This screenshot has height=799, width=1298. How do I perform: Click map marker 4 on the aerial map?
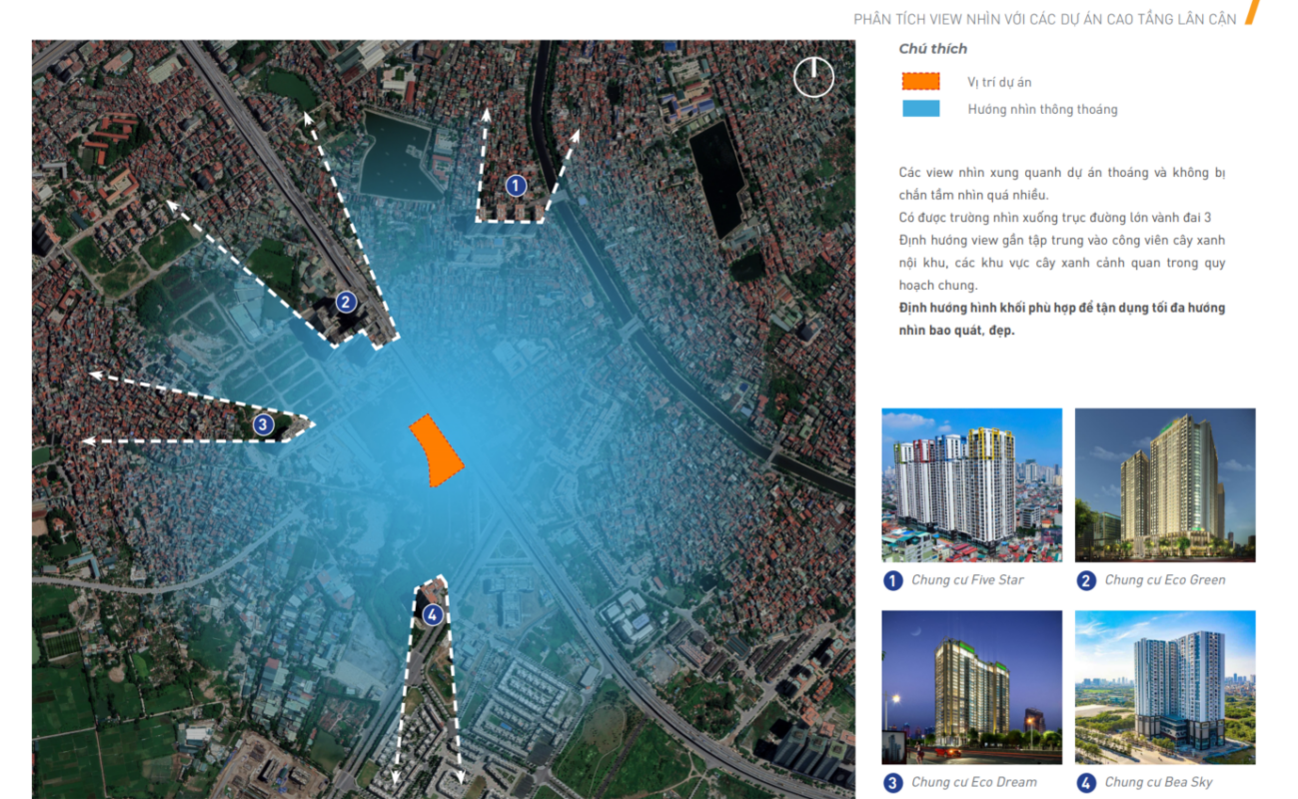click(432, 615)
